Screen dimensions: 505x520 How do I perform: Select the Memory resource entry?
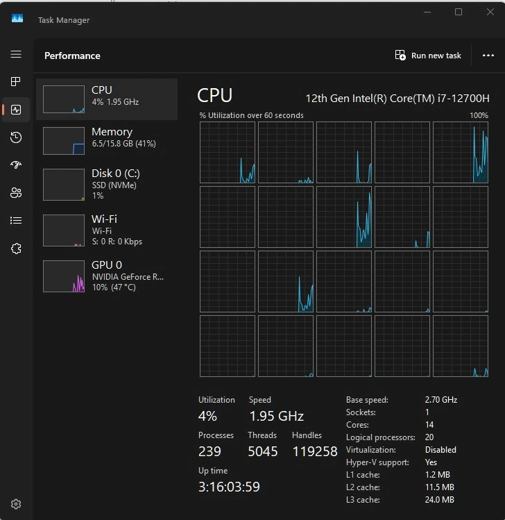point(107,141)
